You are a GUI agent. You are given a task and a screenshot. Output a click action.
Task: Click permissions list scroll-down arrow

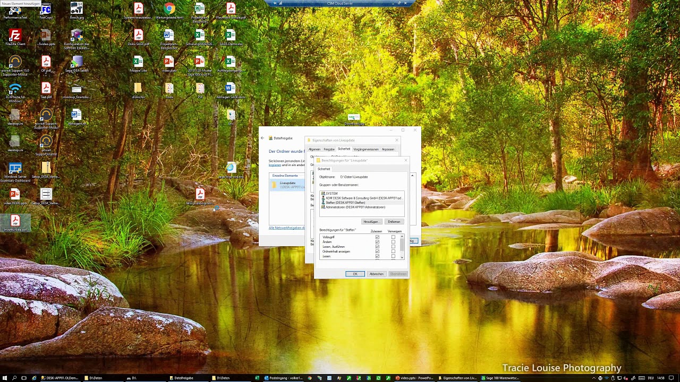[402, 257]
